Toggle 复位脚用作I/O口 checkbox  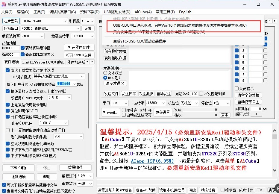point(7,111)
